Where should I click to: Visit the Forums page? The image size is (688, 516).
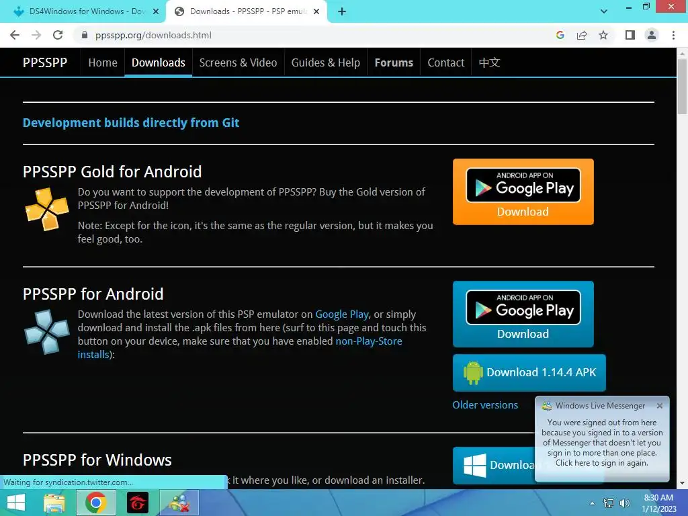(394, 62)
